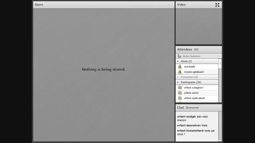Select the Video pod title
This screenshot has height=143, width=255.
coord(181,4)
